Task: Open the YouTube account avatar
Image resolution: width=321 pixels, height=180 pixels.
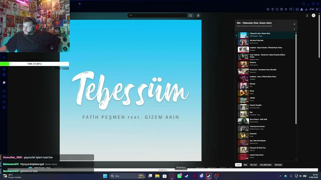Action: click(x=313, y=15)
